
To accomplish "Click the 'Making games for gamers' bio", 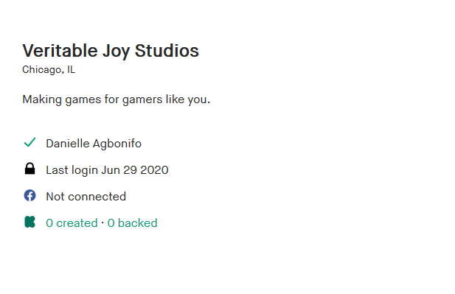I will pos(116,99).
